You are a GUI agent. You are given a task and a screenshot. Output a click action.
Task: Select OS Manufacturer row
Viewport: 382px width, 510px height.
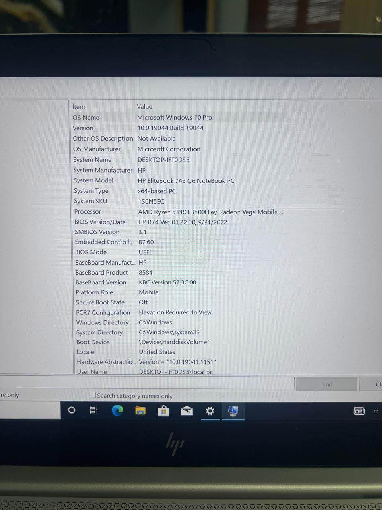pyautogui.click(x=180, y=149)
